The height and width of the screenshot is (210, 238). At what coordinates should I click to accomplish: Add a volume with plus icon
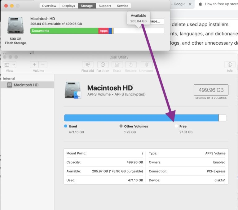pos(34,65)
